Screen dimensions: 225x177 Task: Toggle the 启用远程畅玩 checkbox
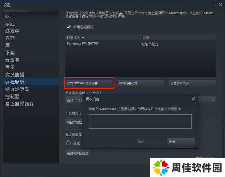pyautogui.click(x=68, y=27)
